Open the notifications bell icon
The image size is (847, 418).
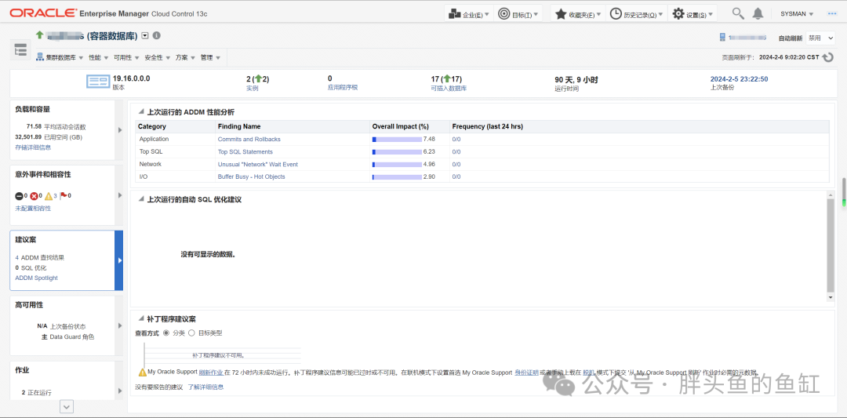(x=758, y=13)
